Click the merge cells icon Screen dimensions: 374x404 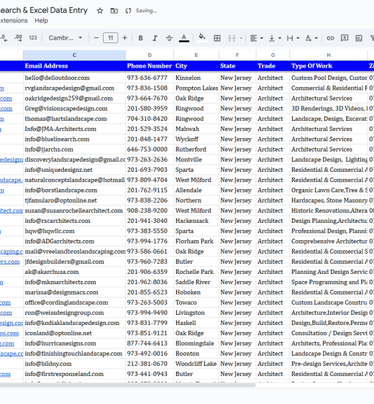click(232, 38)
